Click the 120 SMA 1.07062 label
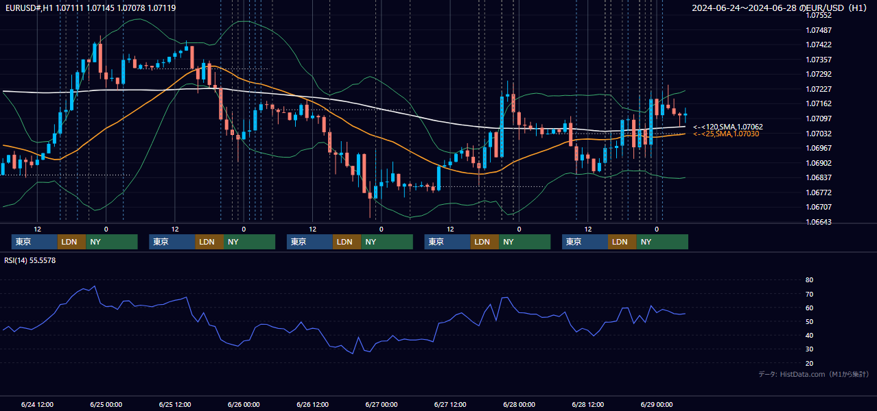 (728, 127)
